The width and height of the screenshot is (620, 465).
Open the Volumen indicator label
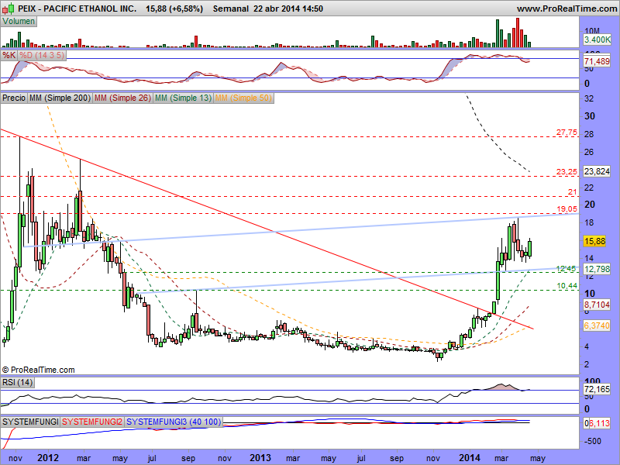click(19, 22)
